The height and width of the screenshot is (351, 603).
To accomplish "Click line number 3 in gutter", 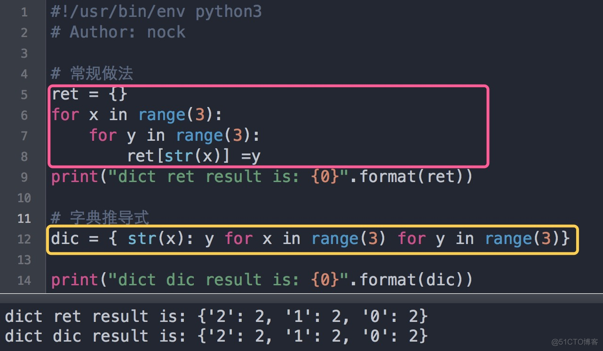I will 24,53.
